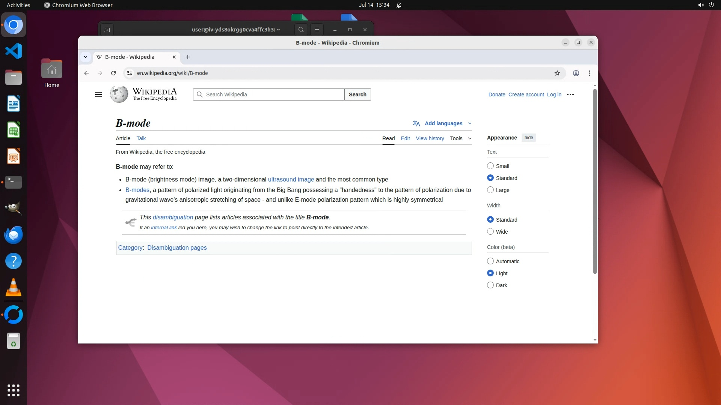Launch VLC media player from the dock
721x405 pixels.
pyautogui.click(x=14, y=288)
